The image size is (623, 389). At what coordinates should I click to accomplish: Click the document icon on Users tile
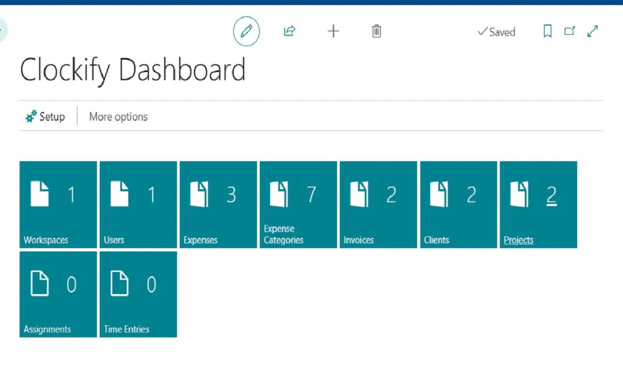pyautogui.click(x=120, y=194)
